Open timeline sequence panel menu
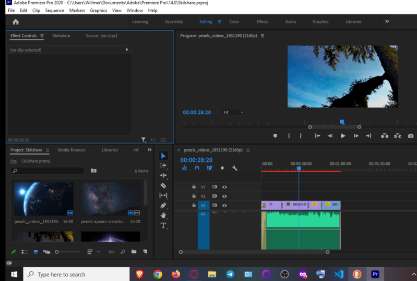The image size is (417, 281). tap(248, 150)
